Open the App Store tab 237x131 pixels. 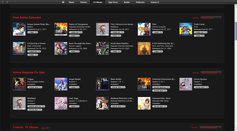[113, 2]
